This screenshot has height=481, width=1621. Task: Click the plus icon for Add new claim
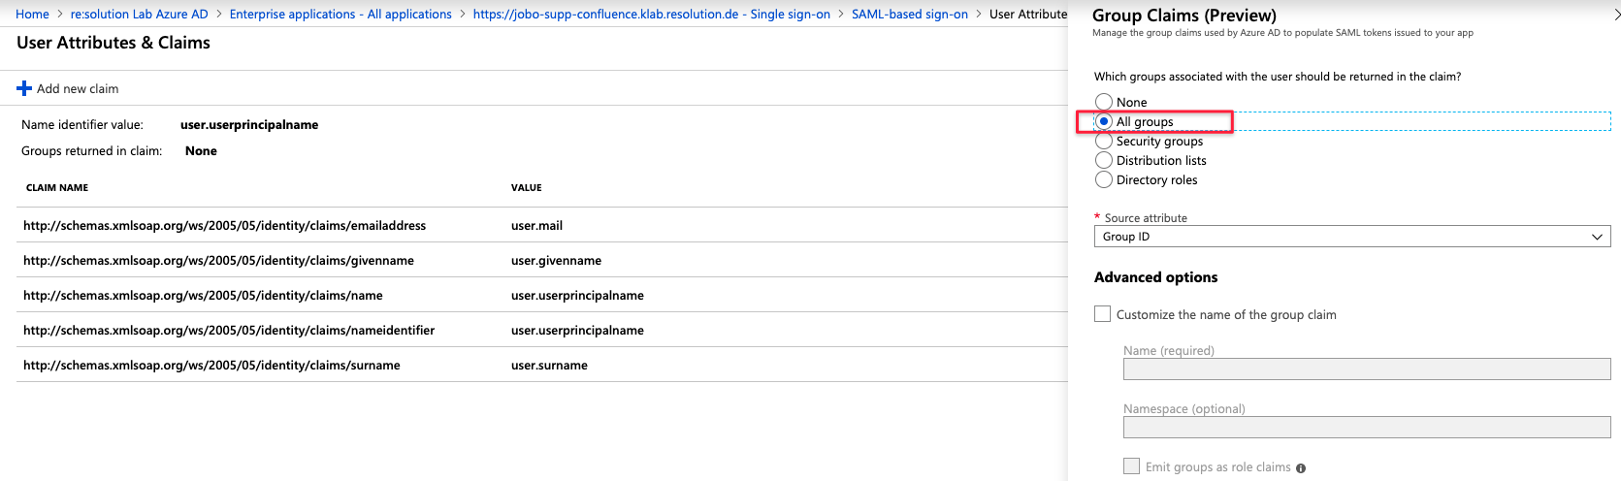click(x=24, y=89)
